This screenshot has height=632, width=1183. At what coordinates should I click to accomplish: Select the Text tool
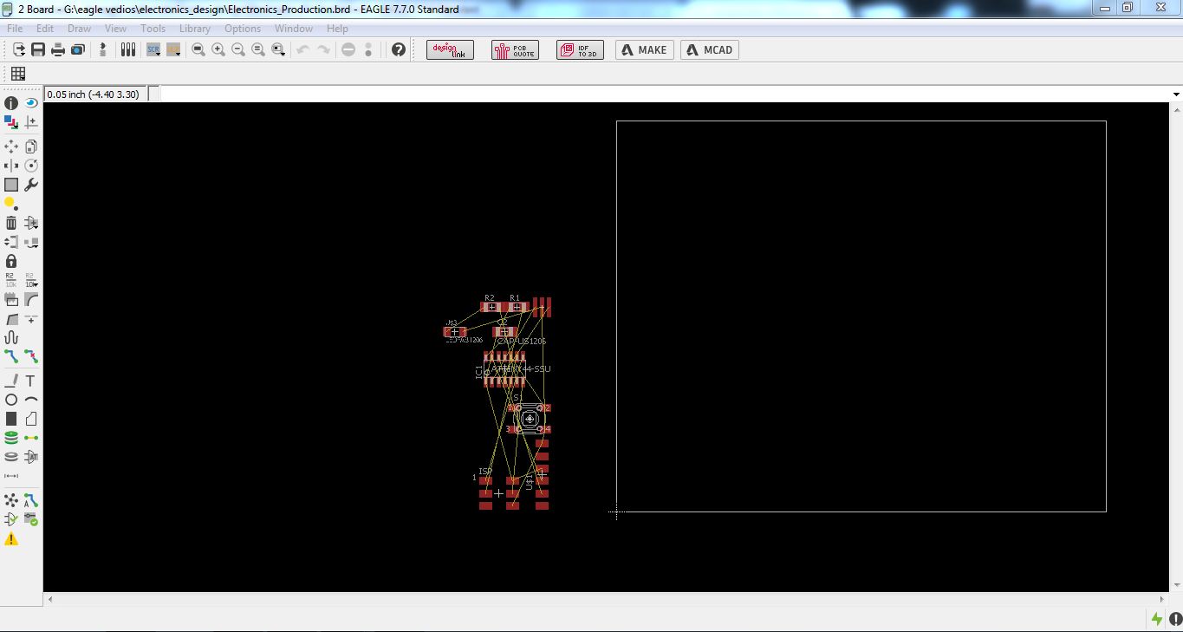(x=31, y=381)
